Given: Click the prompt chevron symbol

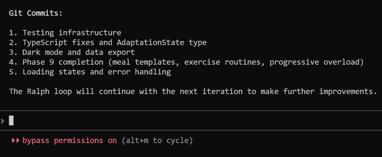Looking at the screenshot, I should (2, 121).
